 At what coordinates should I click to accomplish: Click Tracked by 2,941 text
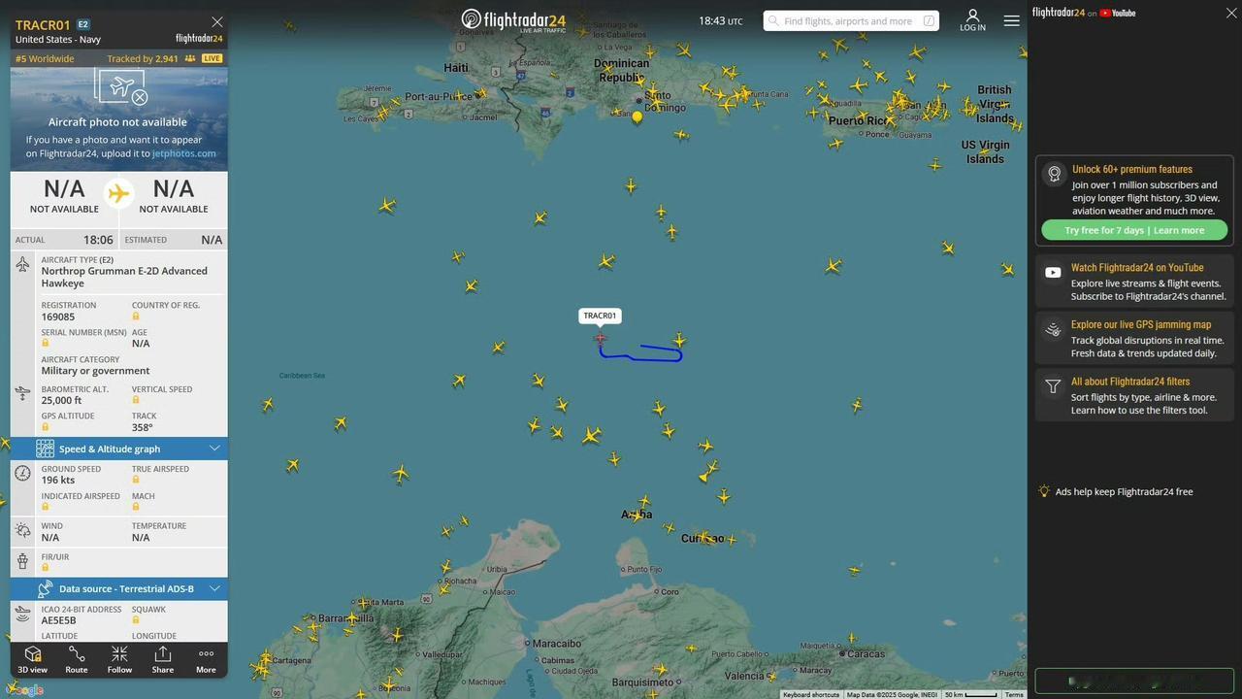click(143, 59)
